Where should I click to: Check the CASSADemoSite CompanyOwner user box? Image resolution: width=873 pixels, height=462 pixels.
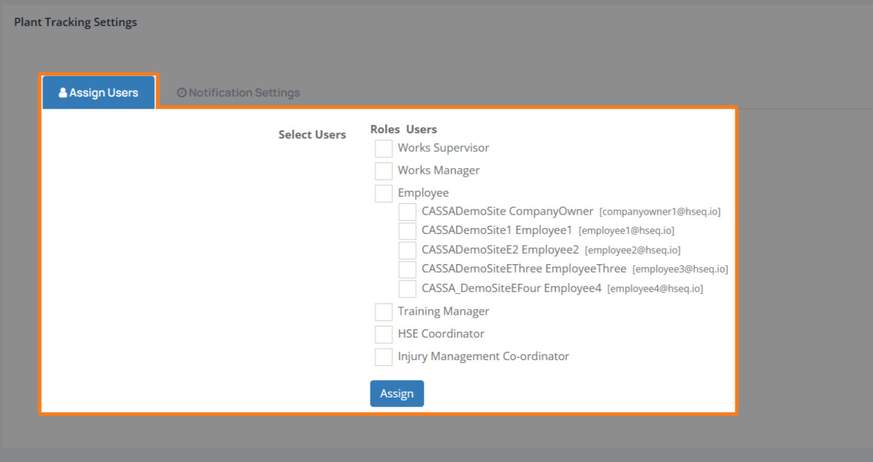pos(407,212)
